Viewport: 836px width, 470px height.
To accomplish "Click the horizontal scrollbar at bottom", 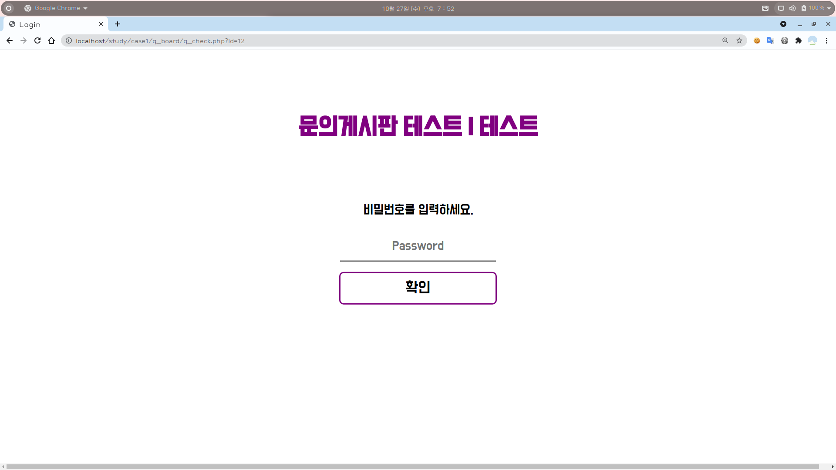I will 413,467.
